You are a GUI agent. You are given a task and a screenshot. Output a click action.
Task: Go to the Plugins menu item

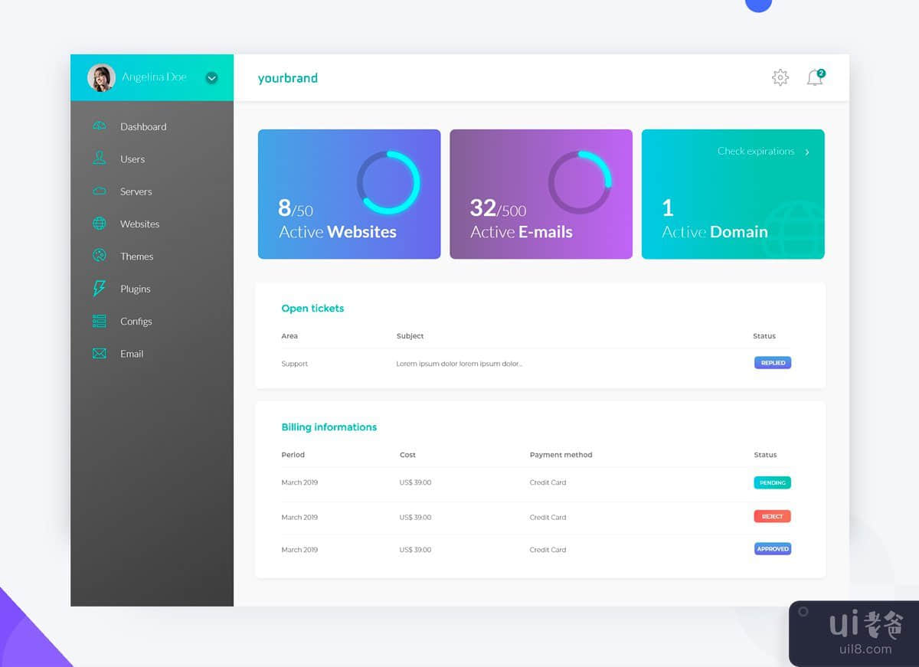point(135,289)
